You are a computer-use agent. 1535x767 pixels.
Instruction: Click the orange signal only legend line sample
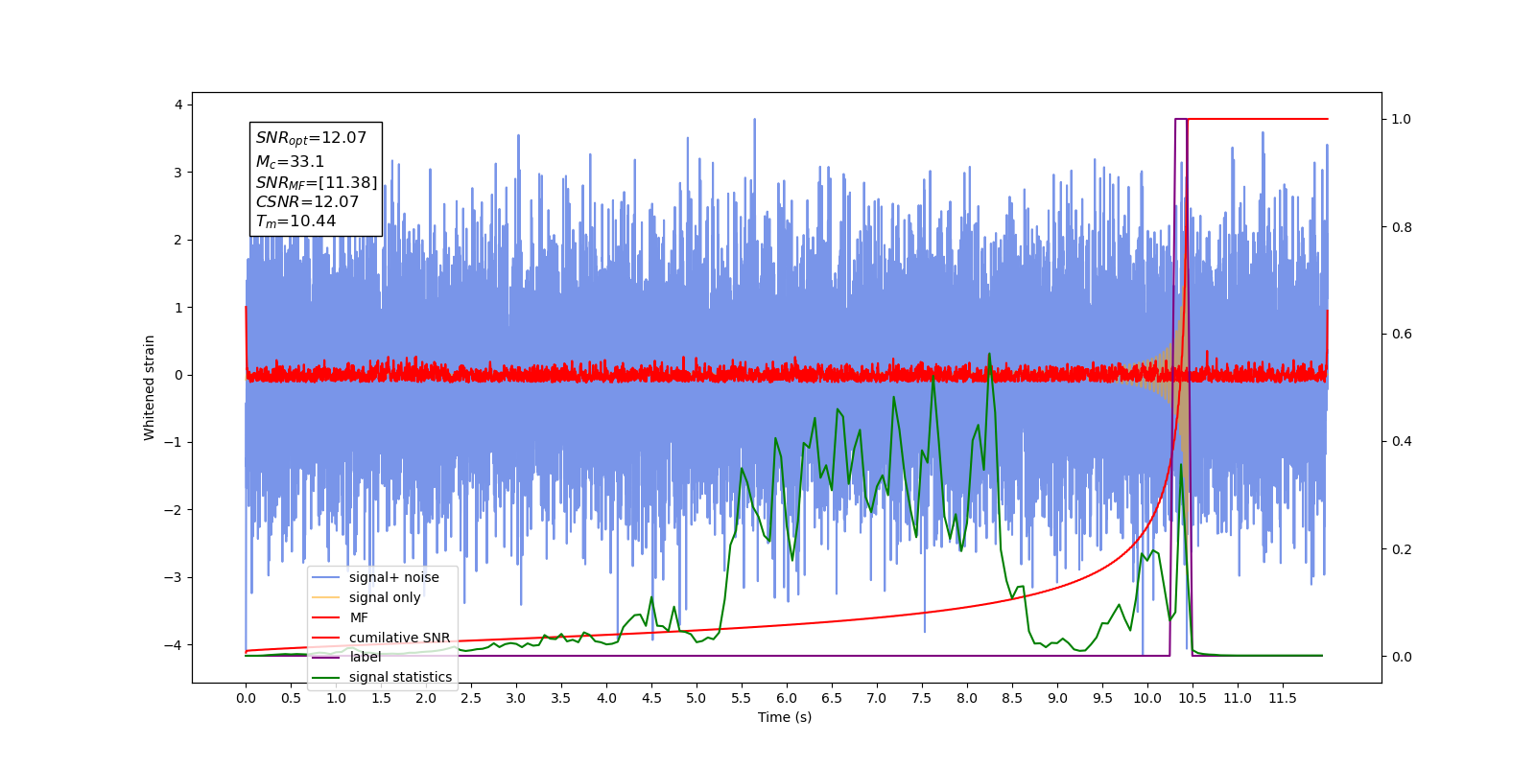327,597
